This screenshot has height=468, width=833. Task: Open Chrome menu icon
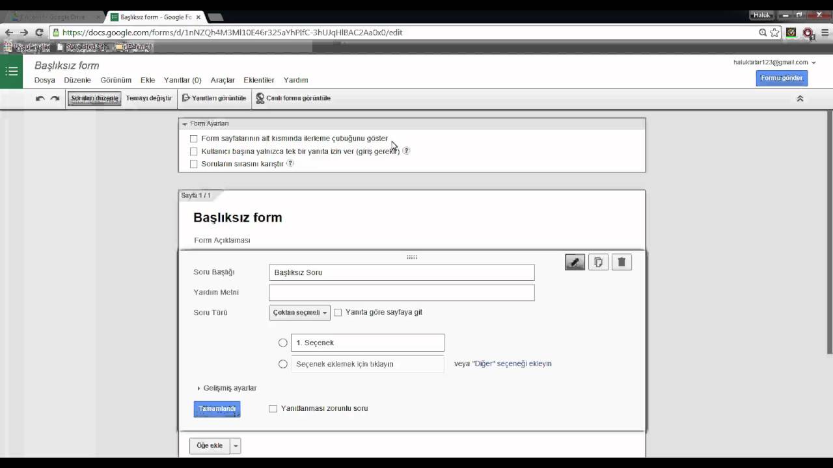(826, 32)
